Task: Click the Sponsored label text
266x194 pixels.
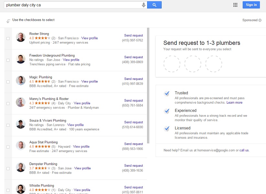Action: [x=250, y=20]
